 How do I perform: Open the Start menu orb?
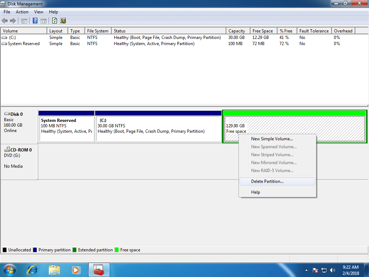click(x=9, y=270)
